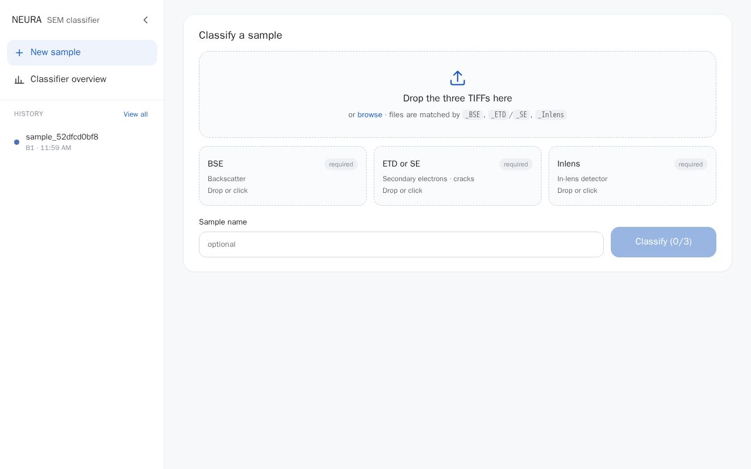Click the NEURA logo text
Image resolution: width=751 pixels, height=469 pixels.
[26, 20]
